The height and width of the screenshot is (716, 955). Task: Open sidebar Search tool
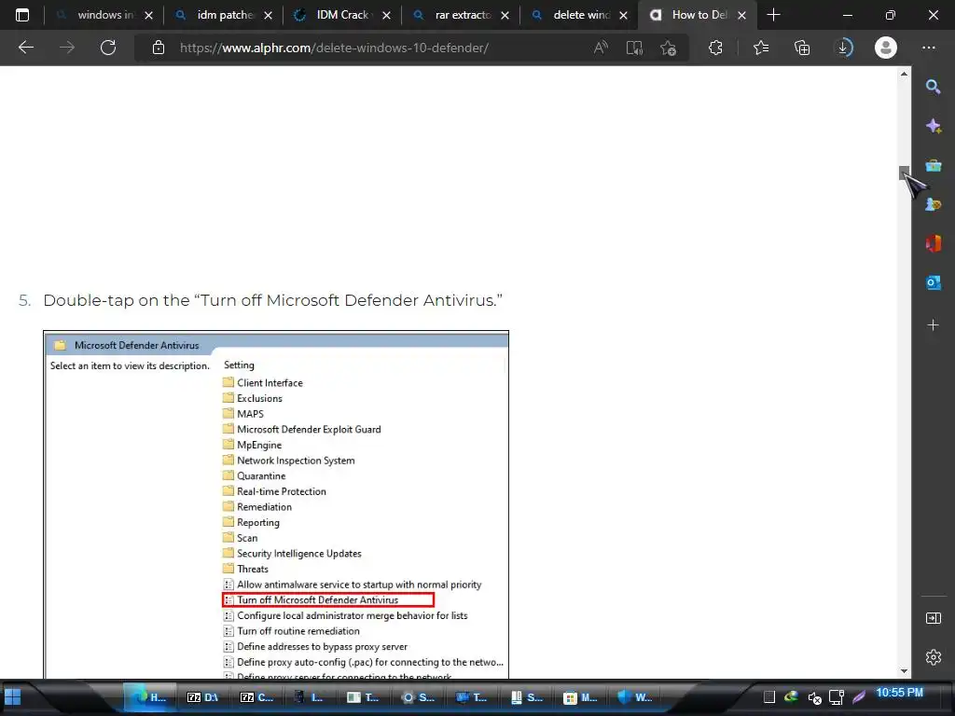[x=933, y=87]
